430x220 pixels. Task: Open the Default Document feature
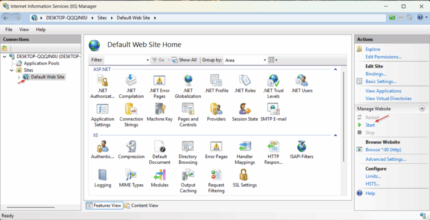(160, 152)
